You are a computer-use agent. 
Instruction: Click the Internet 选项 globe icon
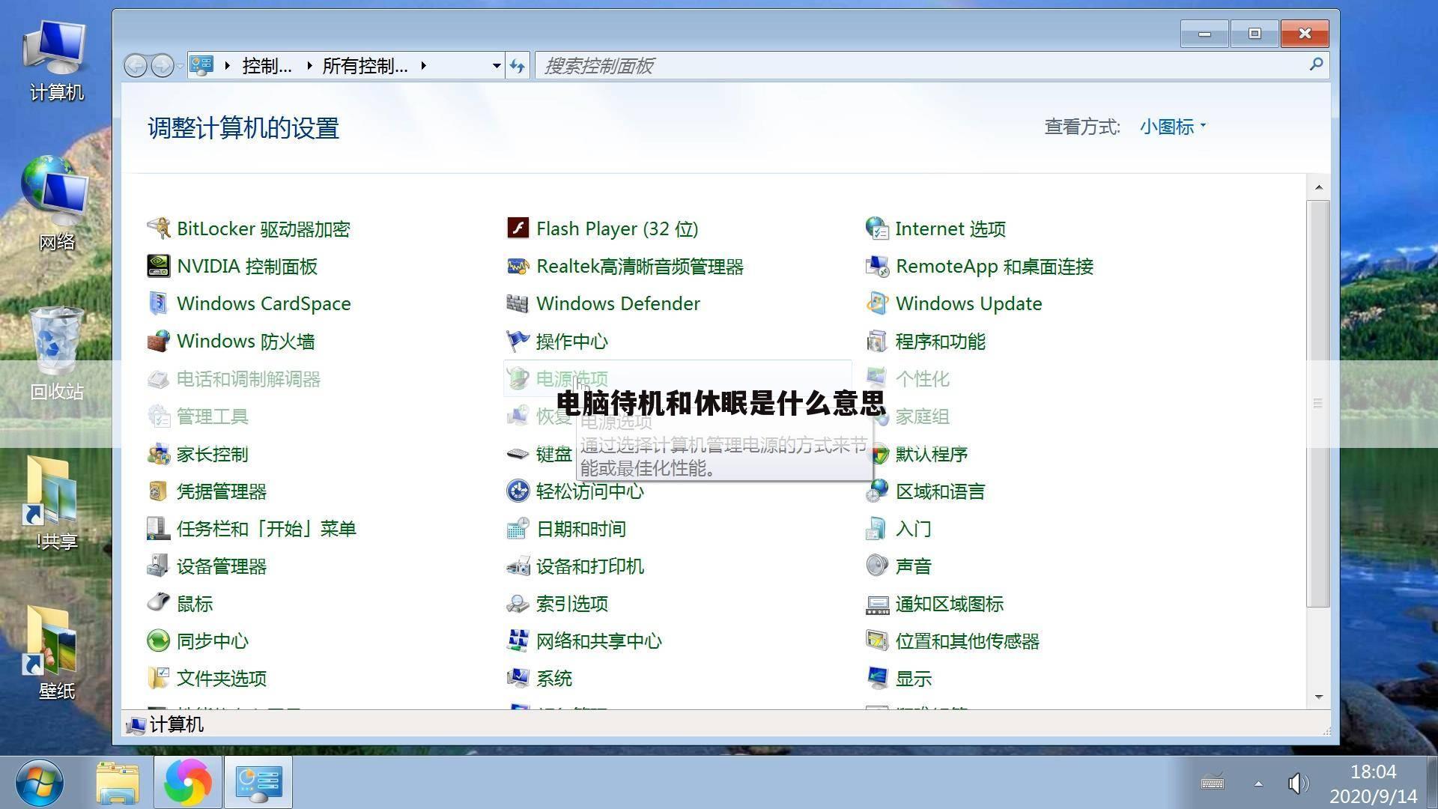[877, 228]
